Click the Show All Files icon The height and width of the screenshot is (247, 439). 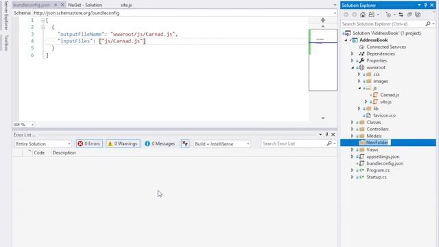point(418,14)
